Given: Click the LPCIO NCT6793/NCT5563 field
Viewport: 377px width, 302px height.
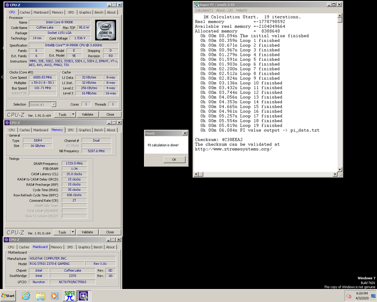Looking at the screenshot, I should (x=72, y=282).
